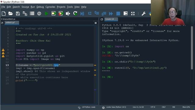Re-run the last script icon
Viewport: 195px width, 110px height.
click(75, 13)
